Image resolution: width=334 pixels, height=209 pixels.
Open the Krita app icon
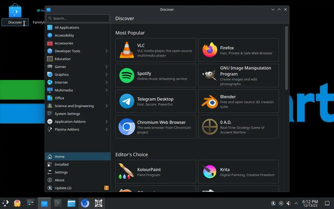pos(210,172)
